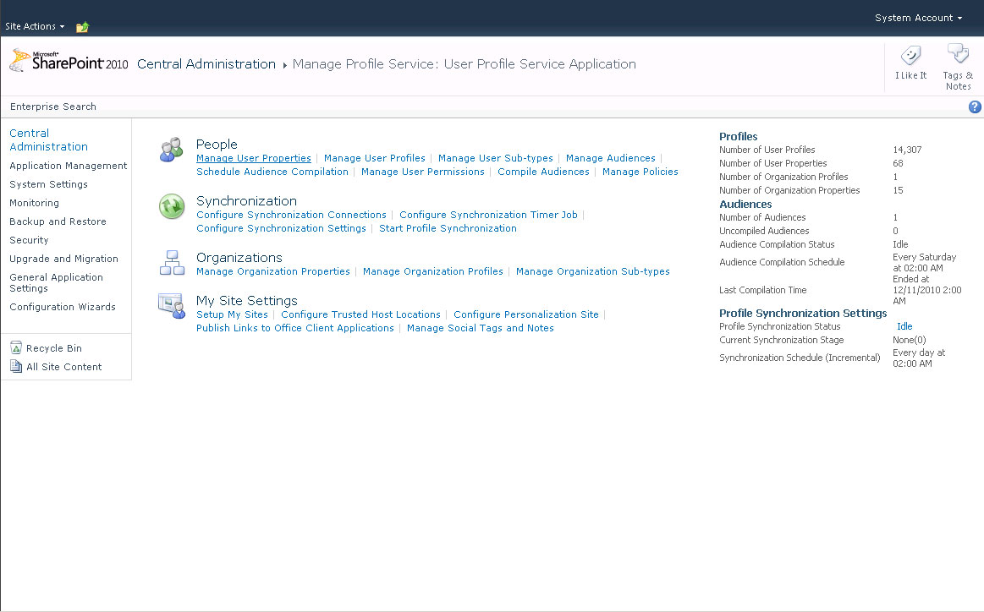Open Monitoring in the sidebar
The image size is (984, 612).
click(35, 203)
